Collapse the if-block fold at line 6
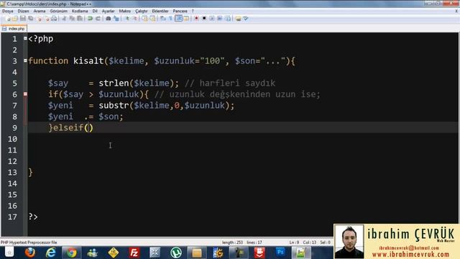Image resolution: width=460 pixels, height=259 pixels. [25, 94]
